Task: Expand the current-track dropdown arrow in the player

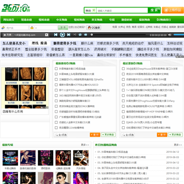Action: [x=47, y=35]
